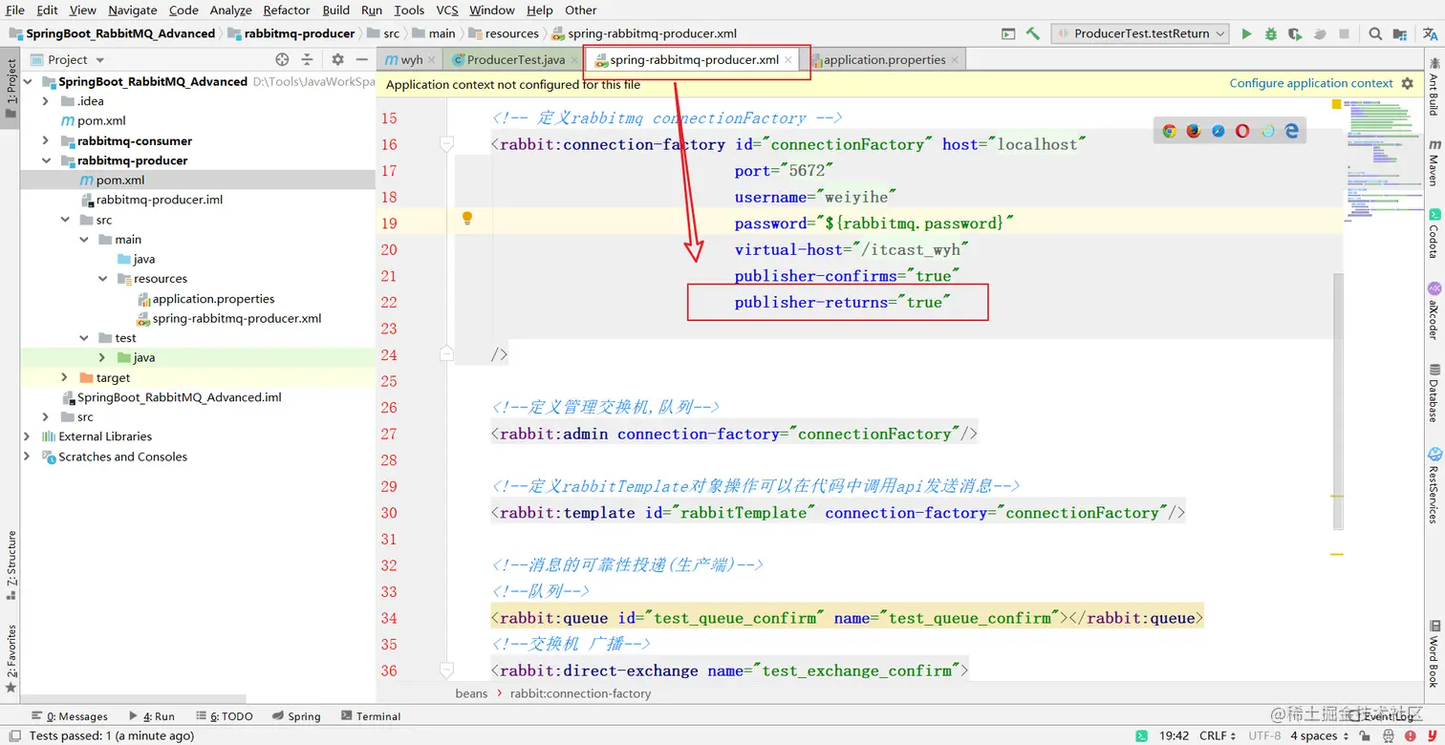Open the Refactor menu
This screenshot has width=1445, height=745.
tap(287, 10)
